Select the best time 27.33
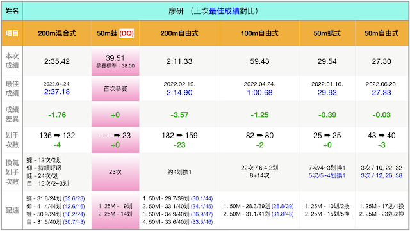This screenshot has width=410, height=231. [382, 93]
